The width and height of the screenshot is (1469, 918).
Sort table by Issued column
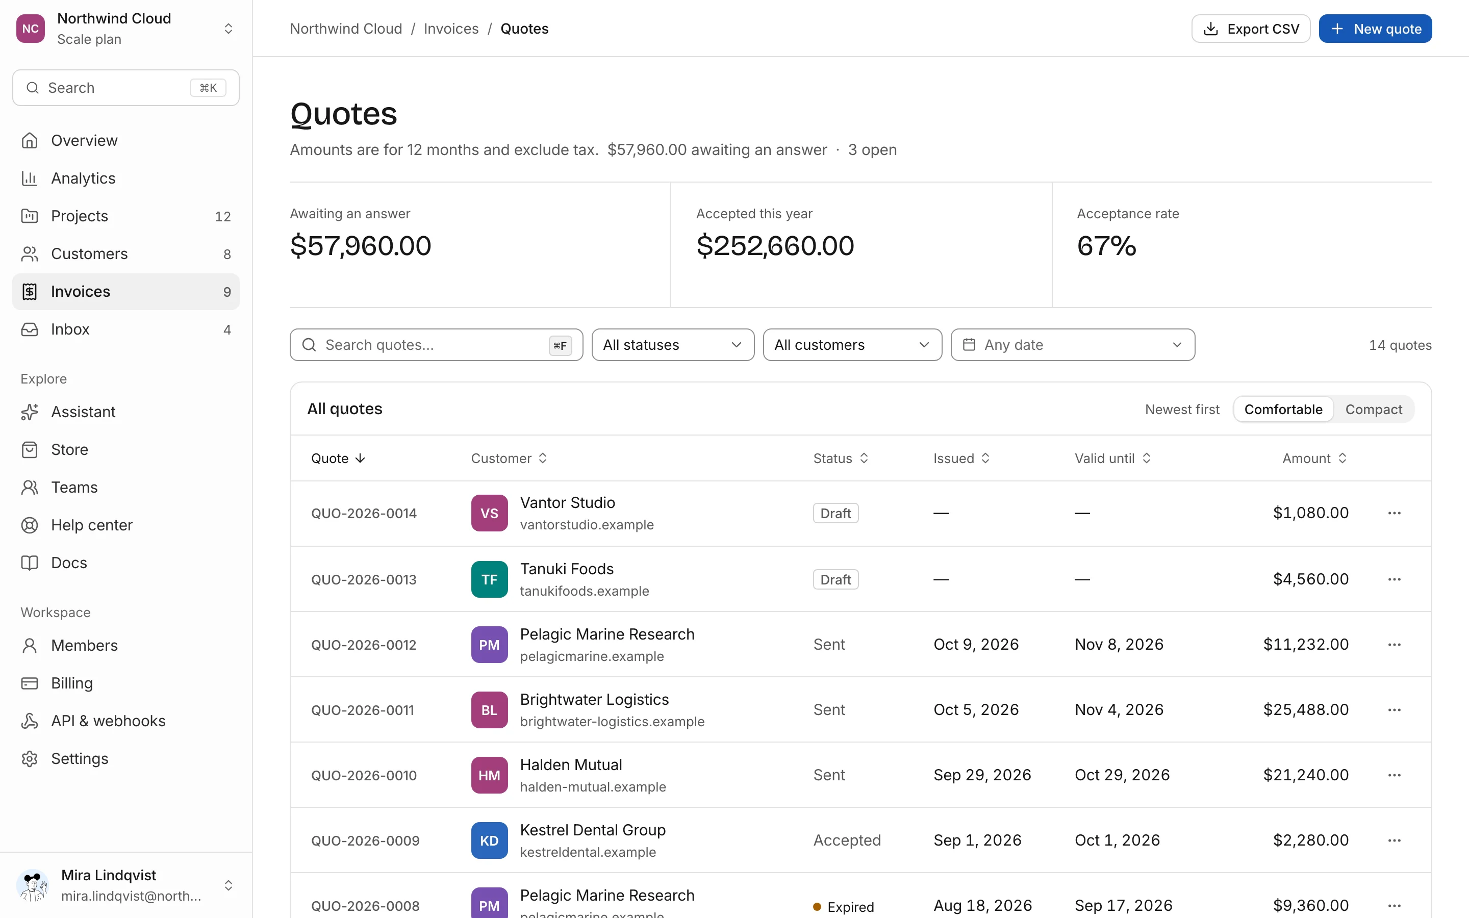coord(961,458)
